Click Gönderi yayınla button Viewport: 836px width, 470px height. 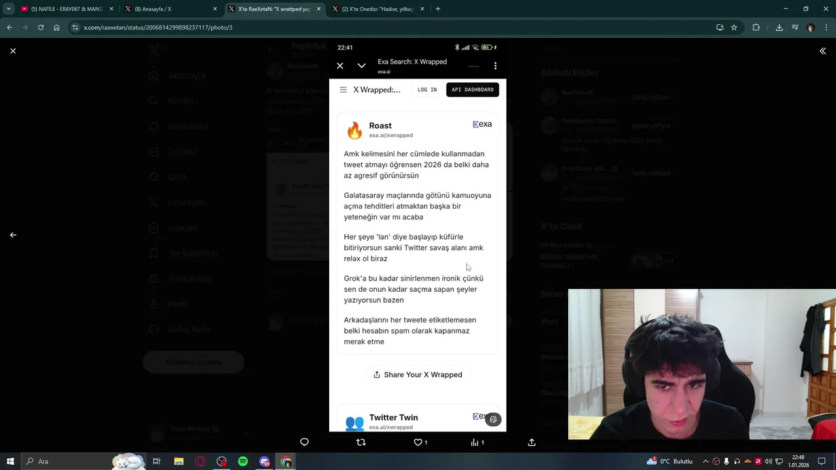[x=193, y=362]
